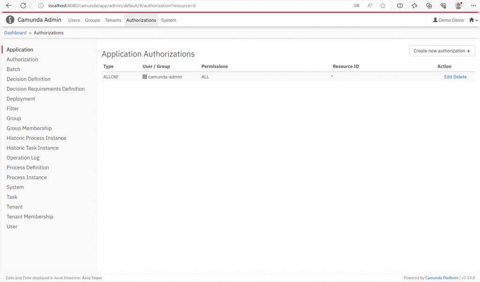The height and width of the screenshot is (282, 480).
Task: Select User resource in the sidebar
Action: tap(12, 227)
